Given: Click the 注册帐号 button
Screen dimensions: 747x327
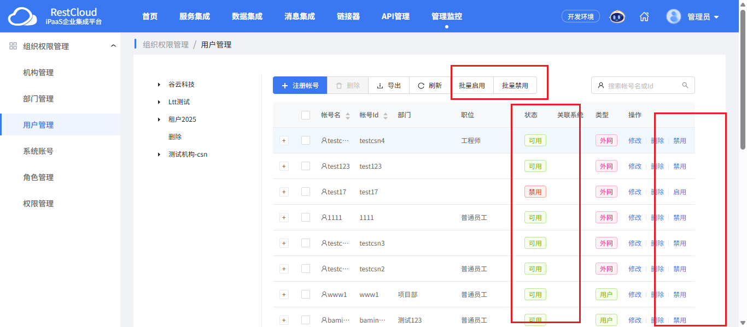Looking at the screenshot, I should pyautogui.click(x=300, y=86).
